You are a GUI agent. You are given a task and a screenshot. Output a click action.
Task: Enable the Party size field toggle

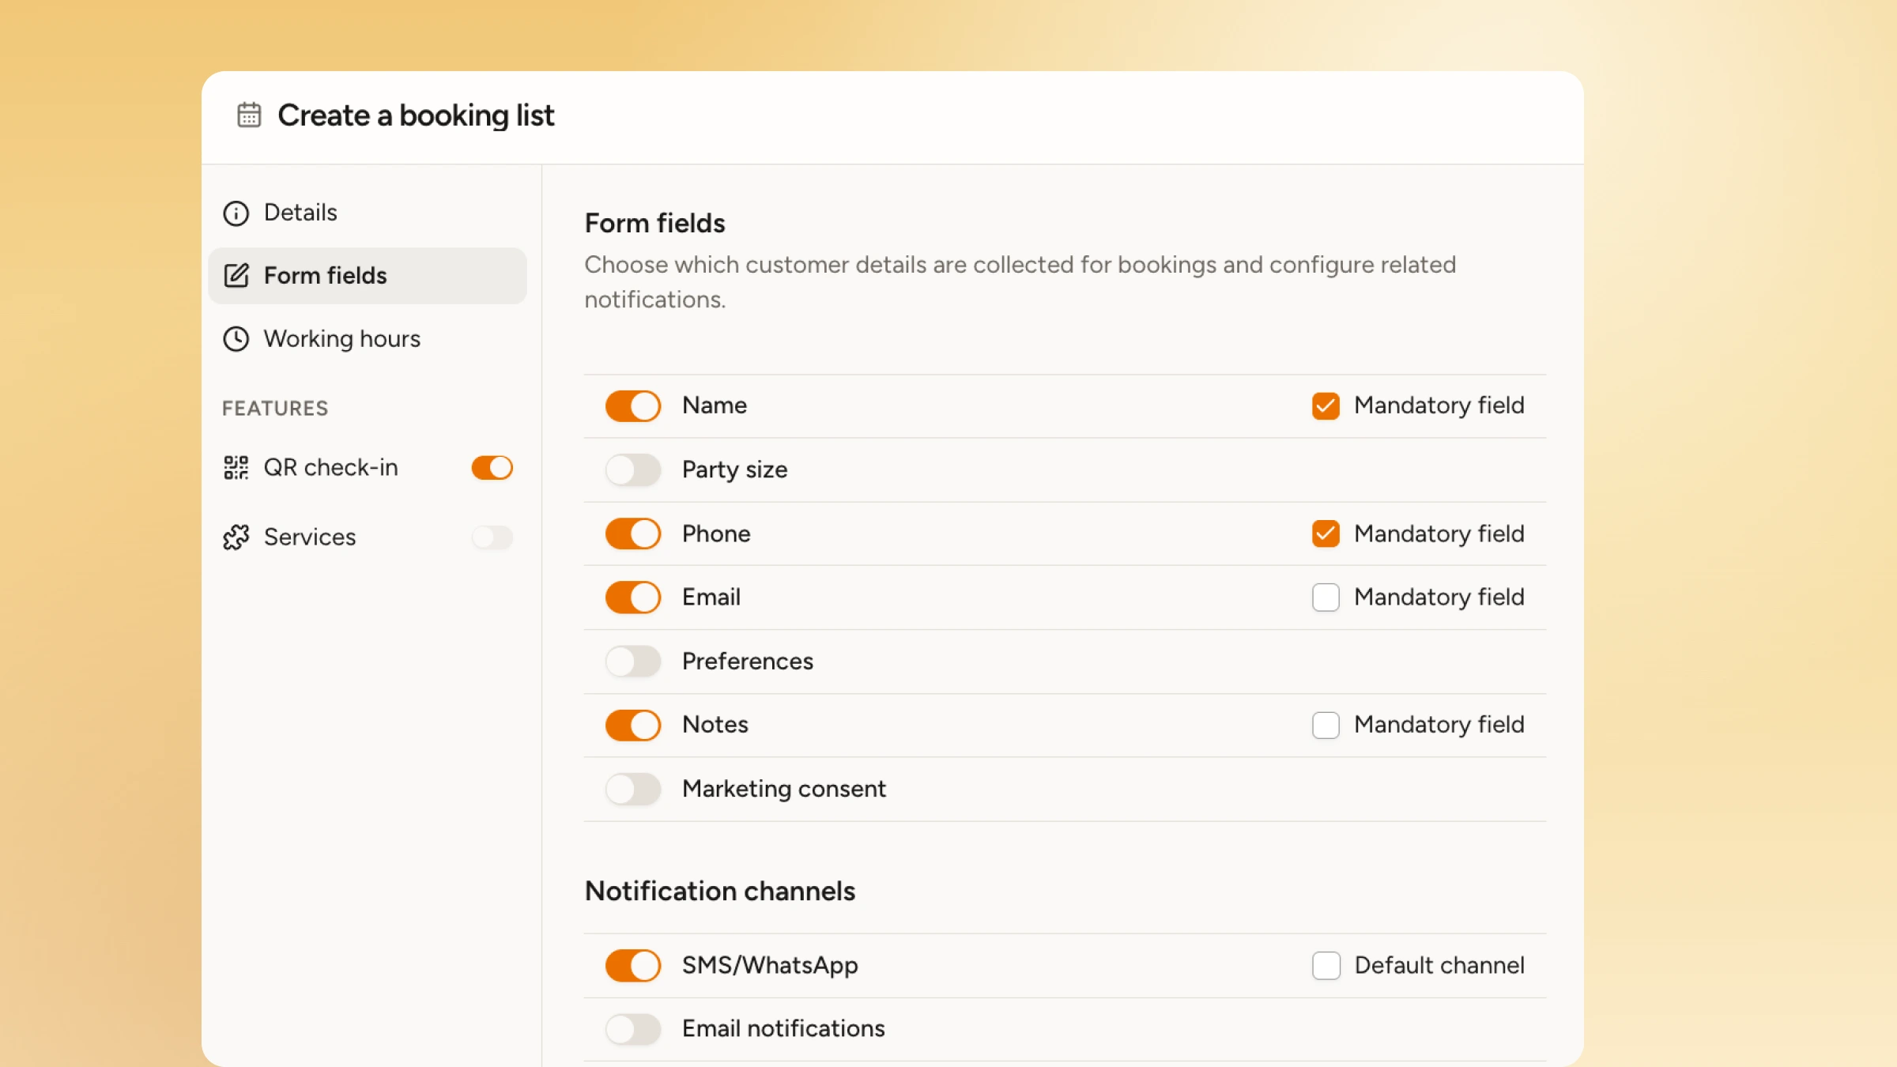coord(632,469)
